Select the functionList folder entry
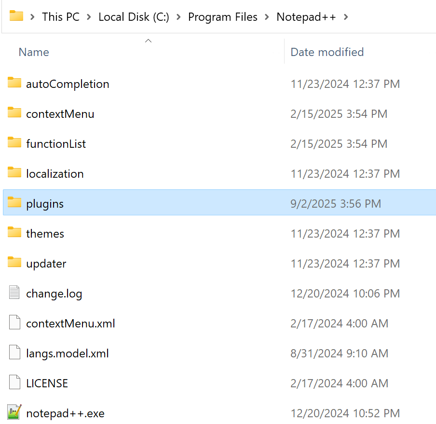This screenshot has width=436, height=424. (x=55, y=143)
